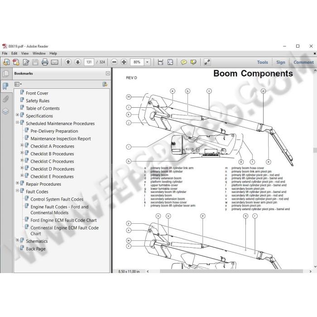This screenshot has width=317, height=317.
Task: Open bookmark options menu dropdown
Action: point(18,84)
